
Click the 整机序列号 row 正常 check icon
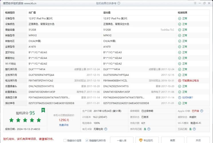click(180, 69)
